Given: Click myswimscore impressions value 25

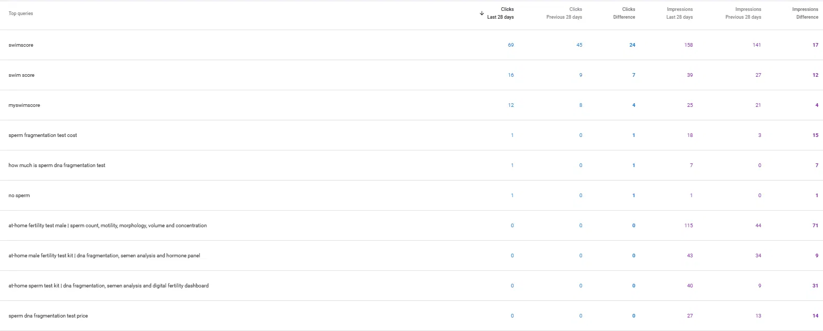Looking at the screenshot, I should pos(690,105).
